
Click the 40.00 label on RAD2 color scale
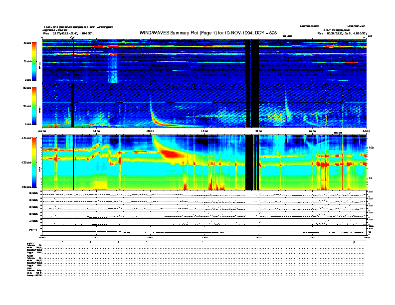pyautogui.click(x=26, y=43)
